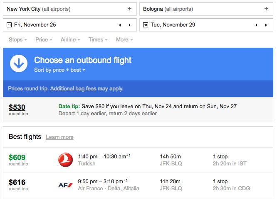The width and height of the screenshot is (277, 199).
Task: Open Learn more about Best flights
Action: click(x=60, y=137)
